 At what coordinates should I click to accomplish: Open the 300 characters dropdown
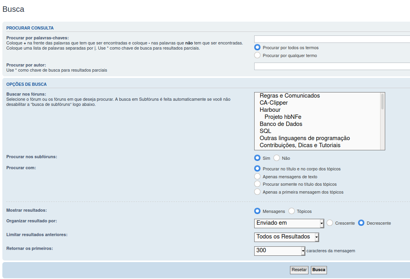279,251
